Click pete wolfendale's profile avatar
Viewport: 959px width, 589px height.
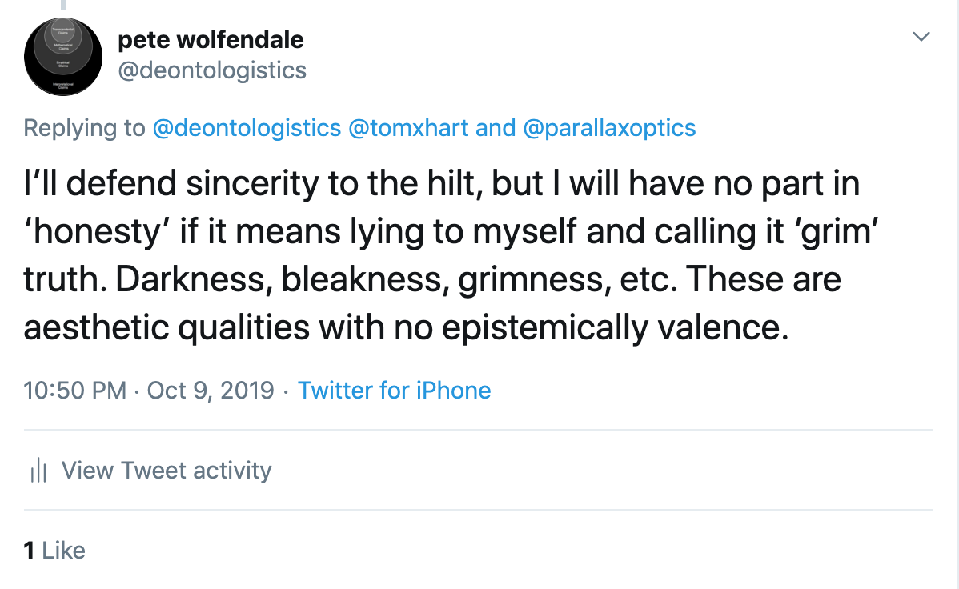tap(63, 56)
